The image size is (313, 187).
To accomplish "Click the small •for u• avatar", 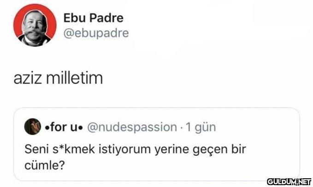I will coord(32,126).
